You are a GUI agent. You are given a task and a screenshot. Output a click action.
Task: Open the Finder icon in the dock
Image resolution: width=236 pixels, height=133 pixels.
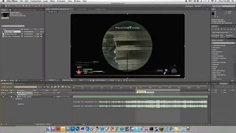click(x=48, y=129)
